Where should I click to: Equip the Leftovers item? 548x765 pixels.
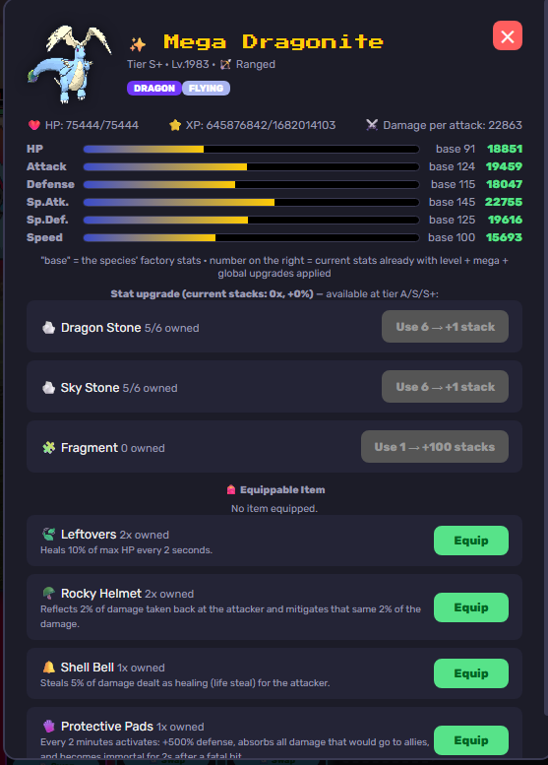[x=471, y=541]
